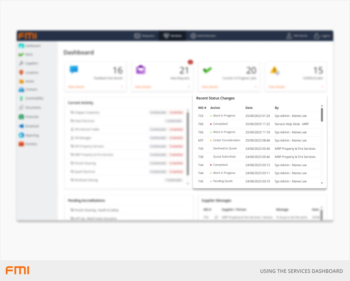This screenshot has height=281, width=350.
Task: Sort by the Date column header
Action: tap(249, 108)
